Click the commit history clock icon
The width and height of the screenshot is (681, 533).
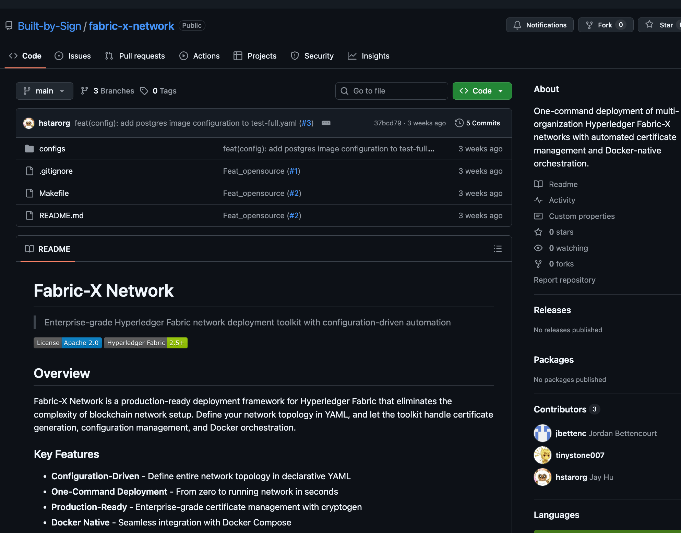459,123
